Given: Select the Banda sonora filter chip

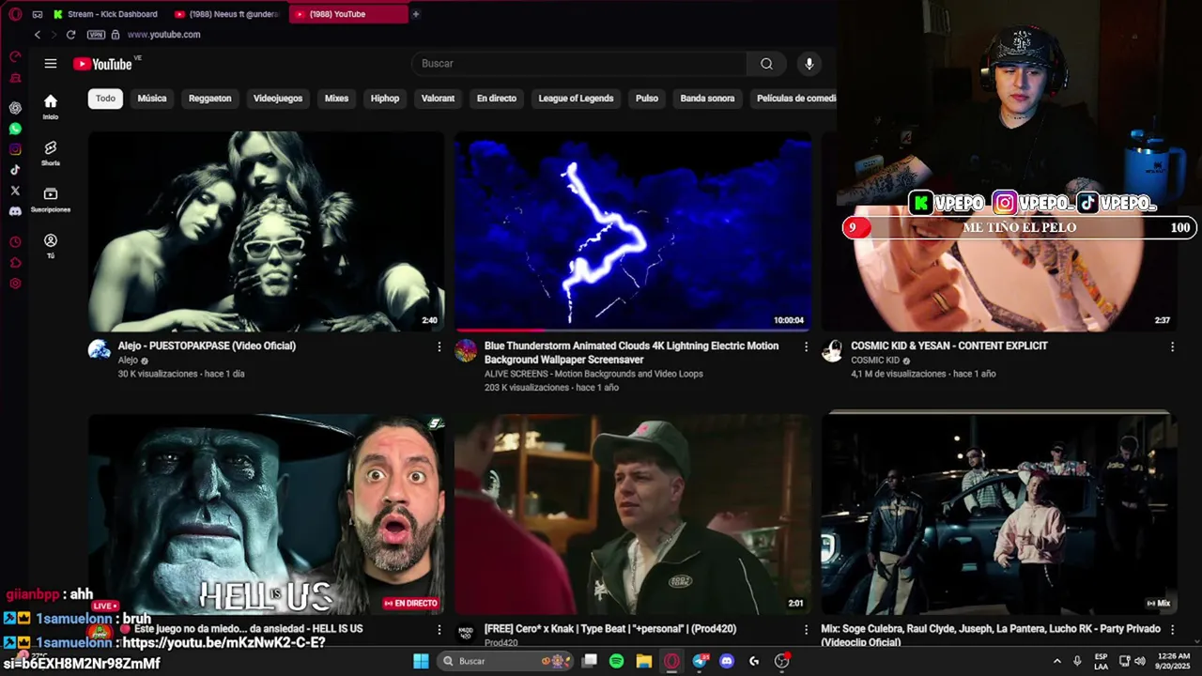Looking at the screenshot, I should pyautogui.click(x=707, y=99).
